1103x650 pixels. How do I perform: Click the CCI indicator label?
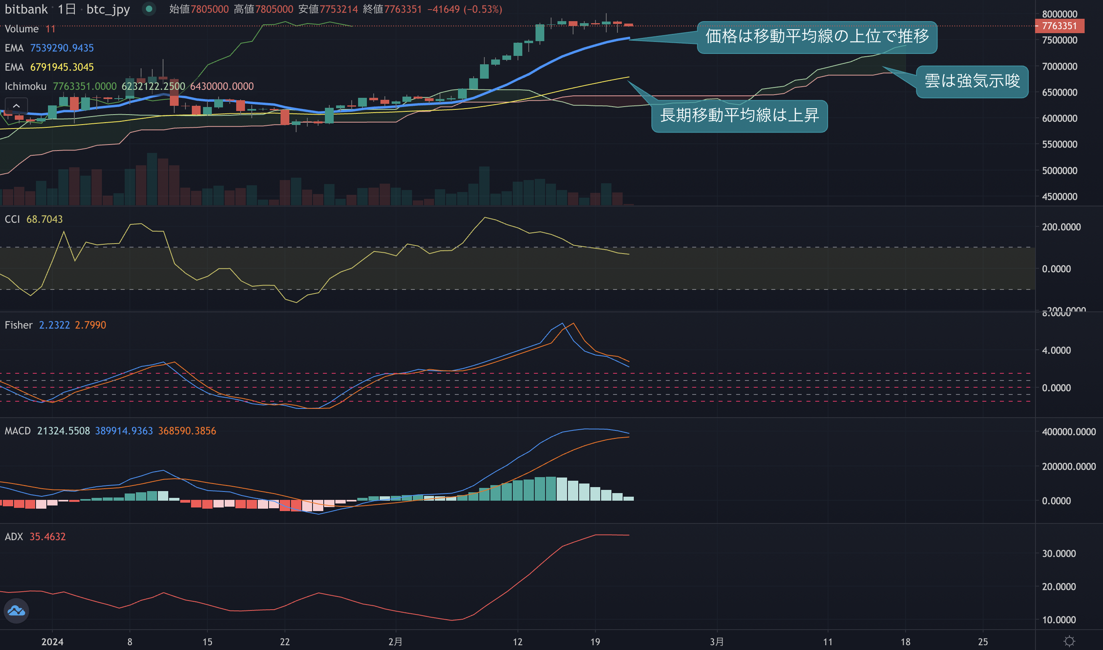pyautogui.click(x=12, y=219)
